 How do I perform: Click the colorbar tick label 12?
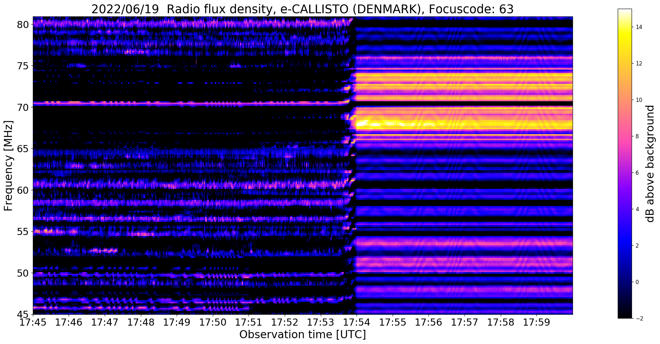pyautogui.click(x=638, y=64)
